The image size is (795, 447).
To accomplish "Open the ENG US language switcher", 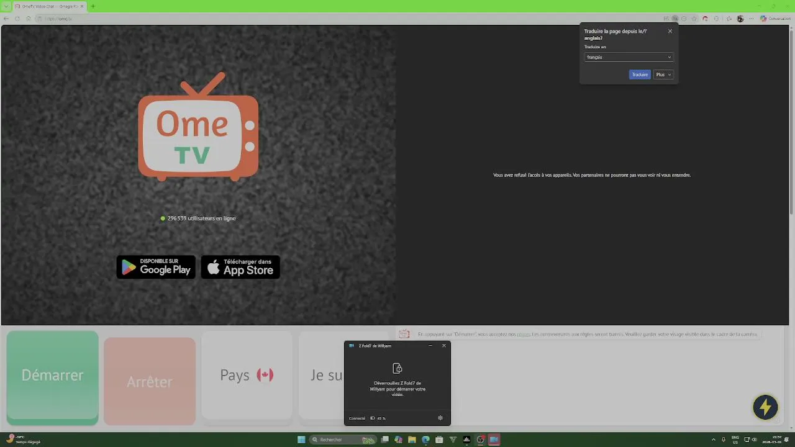I will [x=735, y=440].
